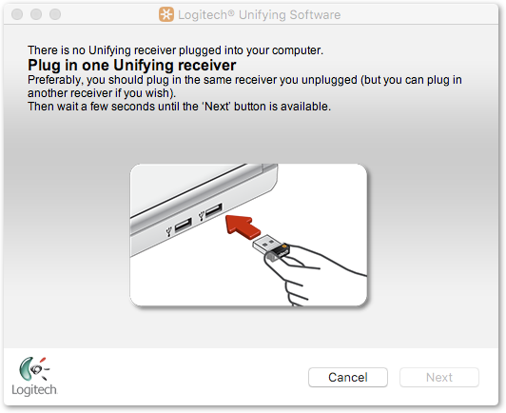Viewport: 506px width, 413px height.
Task: Click the 'Logitech Unifying Software' window title
Action: tap(259, 15)
